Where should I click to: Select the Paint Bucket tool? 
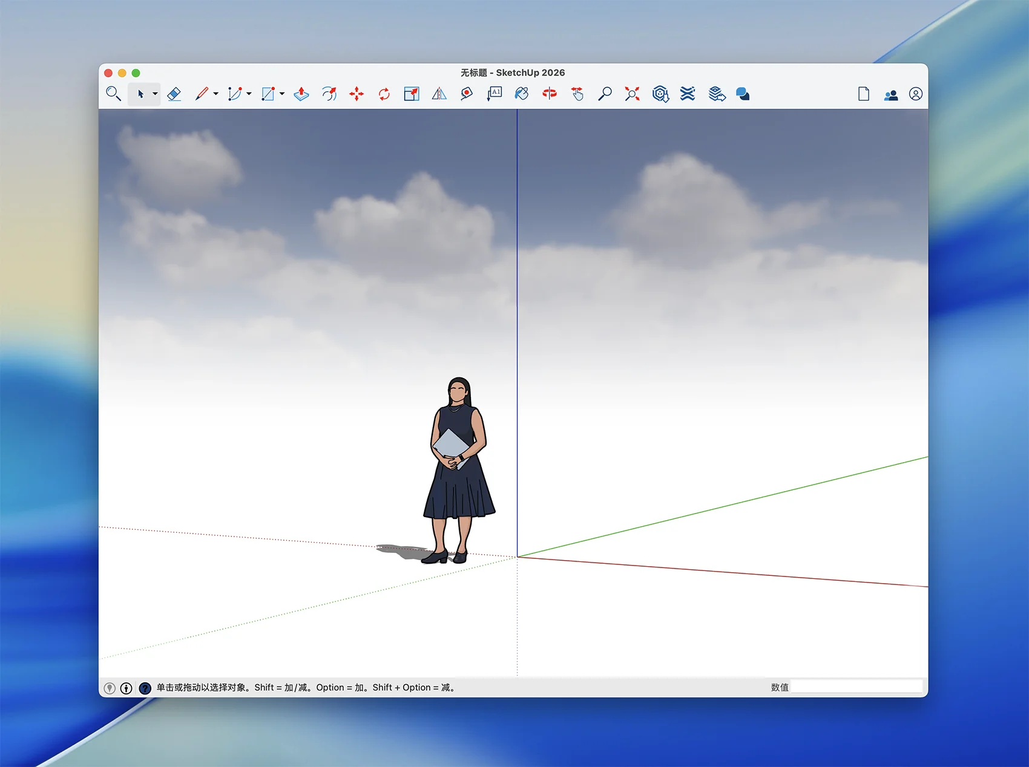pos(522,94)
